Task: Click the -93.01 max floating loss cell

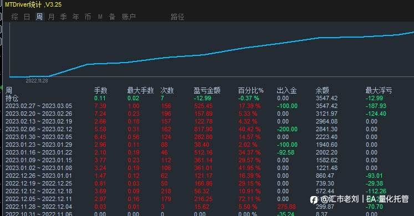Action: (x=375, y=176)
